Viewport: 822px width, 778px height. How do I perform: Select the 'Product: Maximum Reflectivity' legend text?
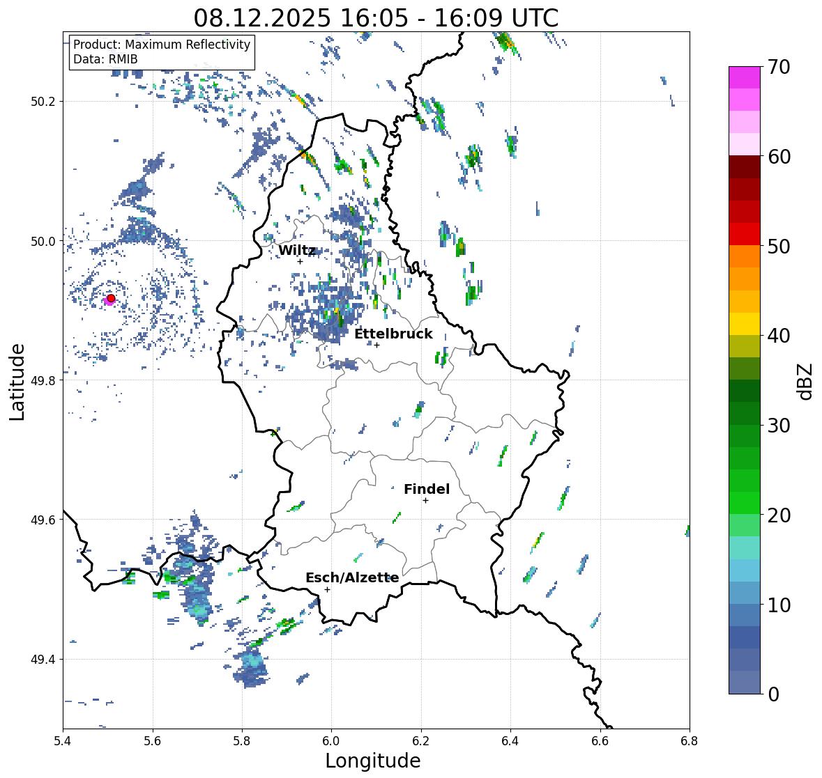point(162,45)
